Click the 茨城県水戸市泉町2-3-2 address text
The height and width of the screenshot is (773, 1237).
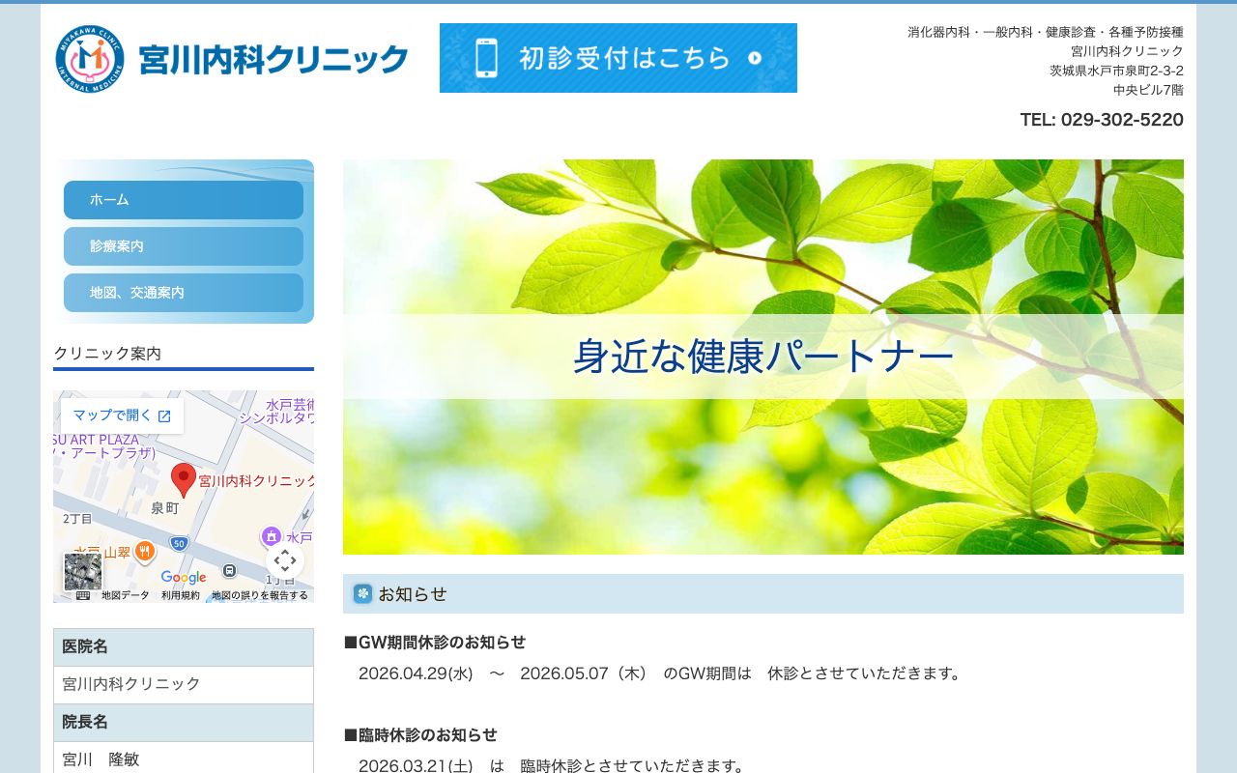point(1116,71)
